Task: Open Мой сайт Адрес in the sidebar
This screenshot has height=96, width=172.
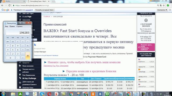Action: tap(28, 13)
